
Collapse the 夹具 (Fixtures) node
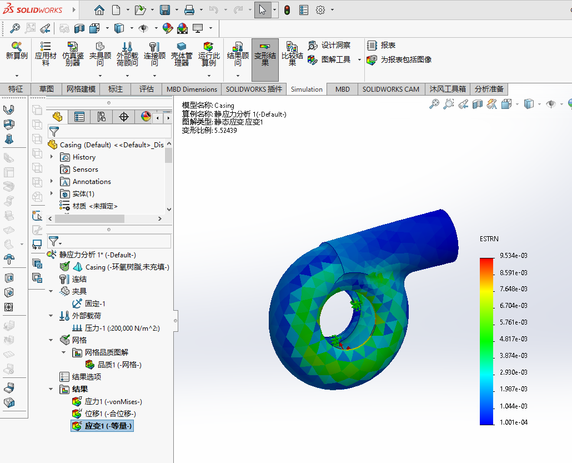(51, 291)
